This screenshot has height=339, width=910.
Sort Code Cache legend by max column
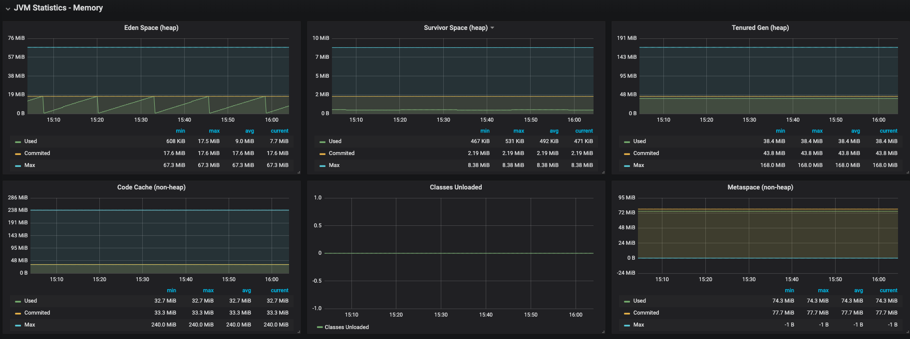pos(208,291)
